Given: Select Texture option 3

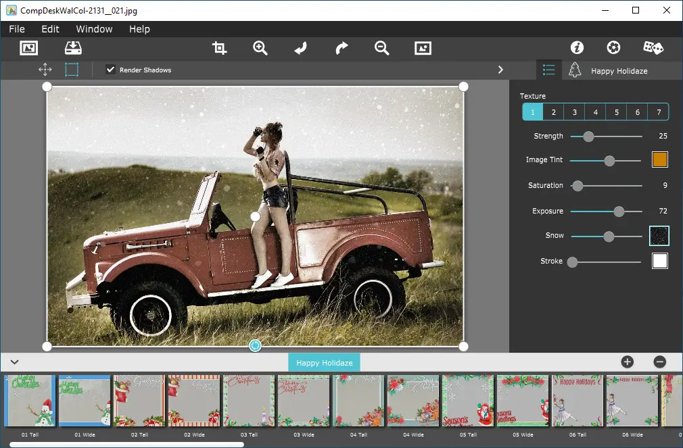Looking at the screenshot, I should tap(574, 112).
